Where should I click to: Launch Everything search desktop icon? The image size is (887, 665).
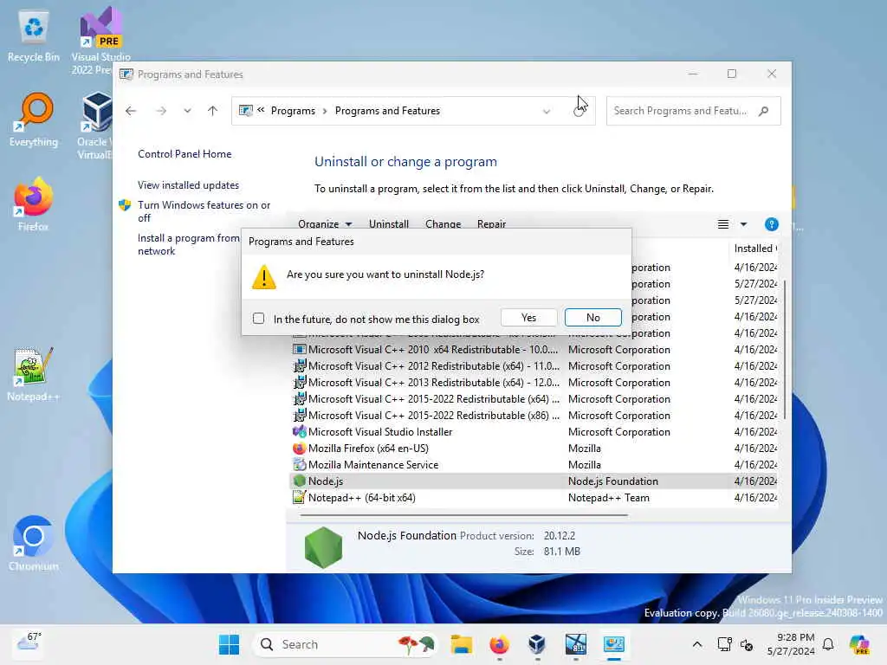point(34,120)
